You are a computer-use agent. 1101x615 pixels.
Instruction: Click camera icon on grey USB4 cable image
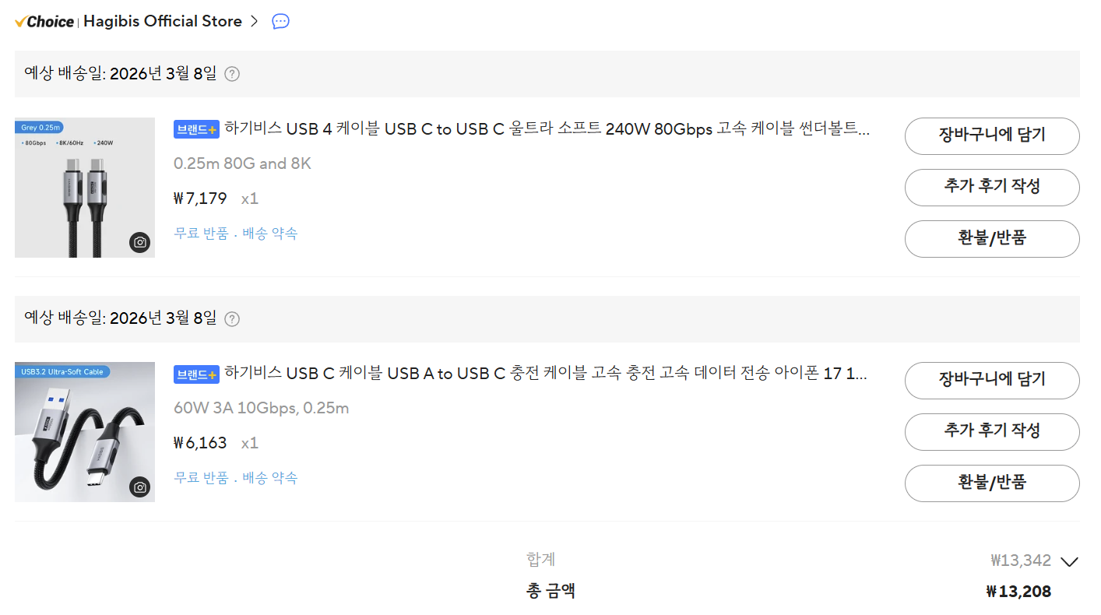click(140, 243)
